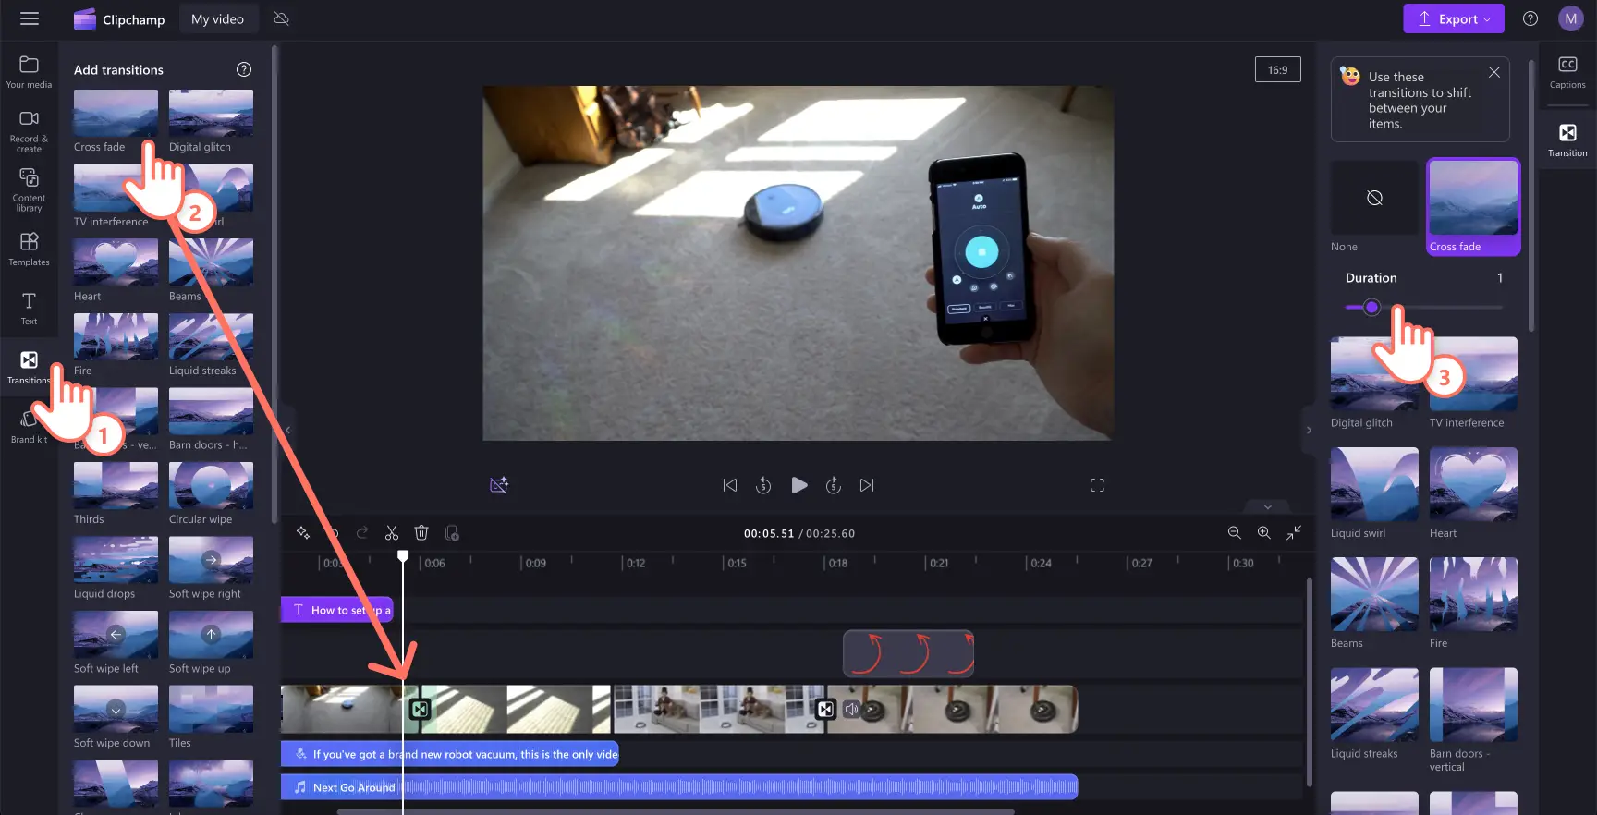Select the Circular wipe transition
1597x815 pixels.
[x=211, y=486]
